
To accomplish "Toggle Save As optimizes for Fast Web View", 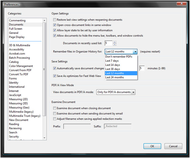I will (55, 76).
